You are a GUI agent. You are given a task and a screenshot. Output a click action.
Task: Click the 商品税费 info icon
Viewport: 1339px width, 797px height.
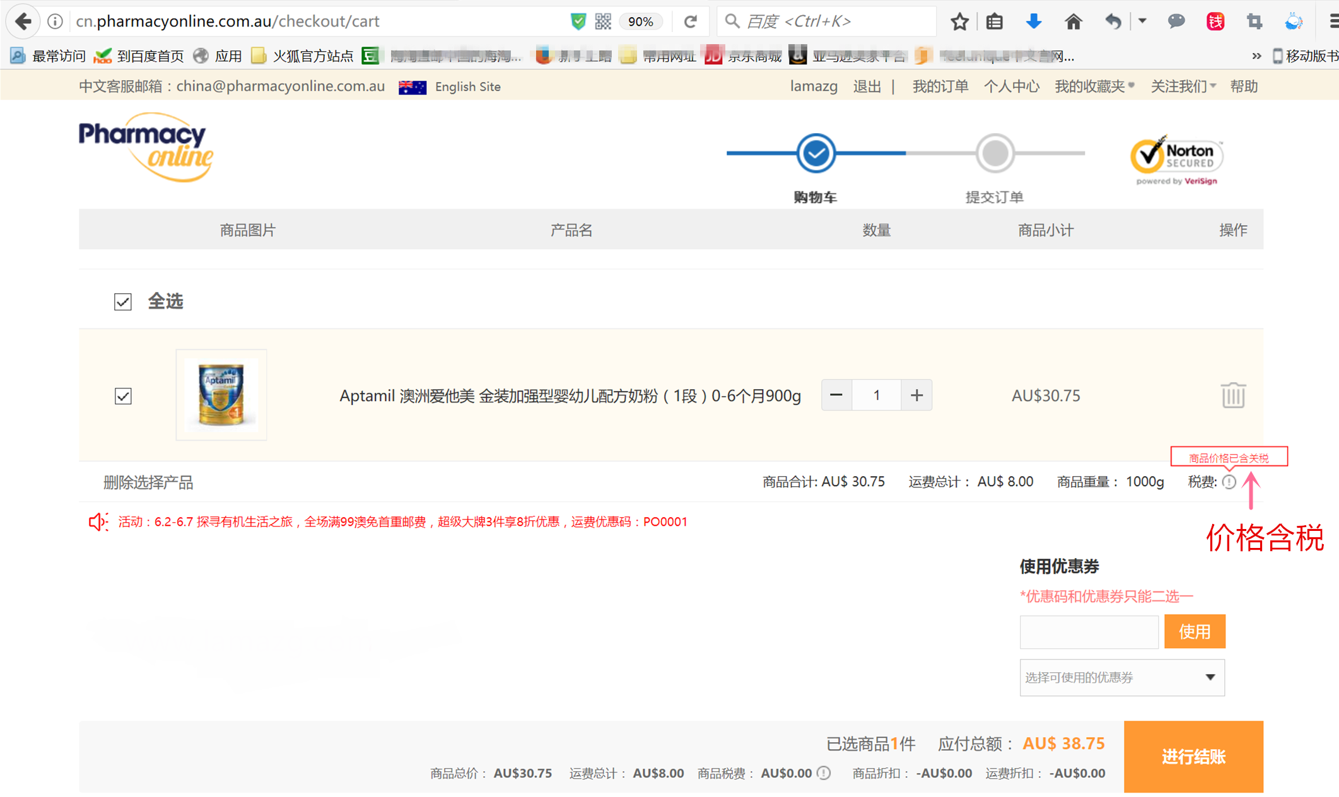[824, 773]
